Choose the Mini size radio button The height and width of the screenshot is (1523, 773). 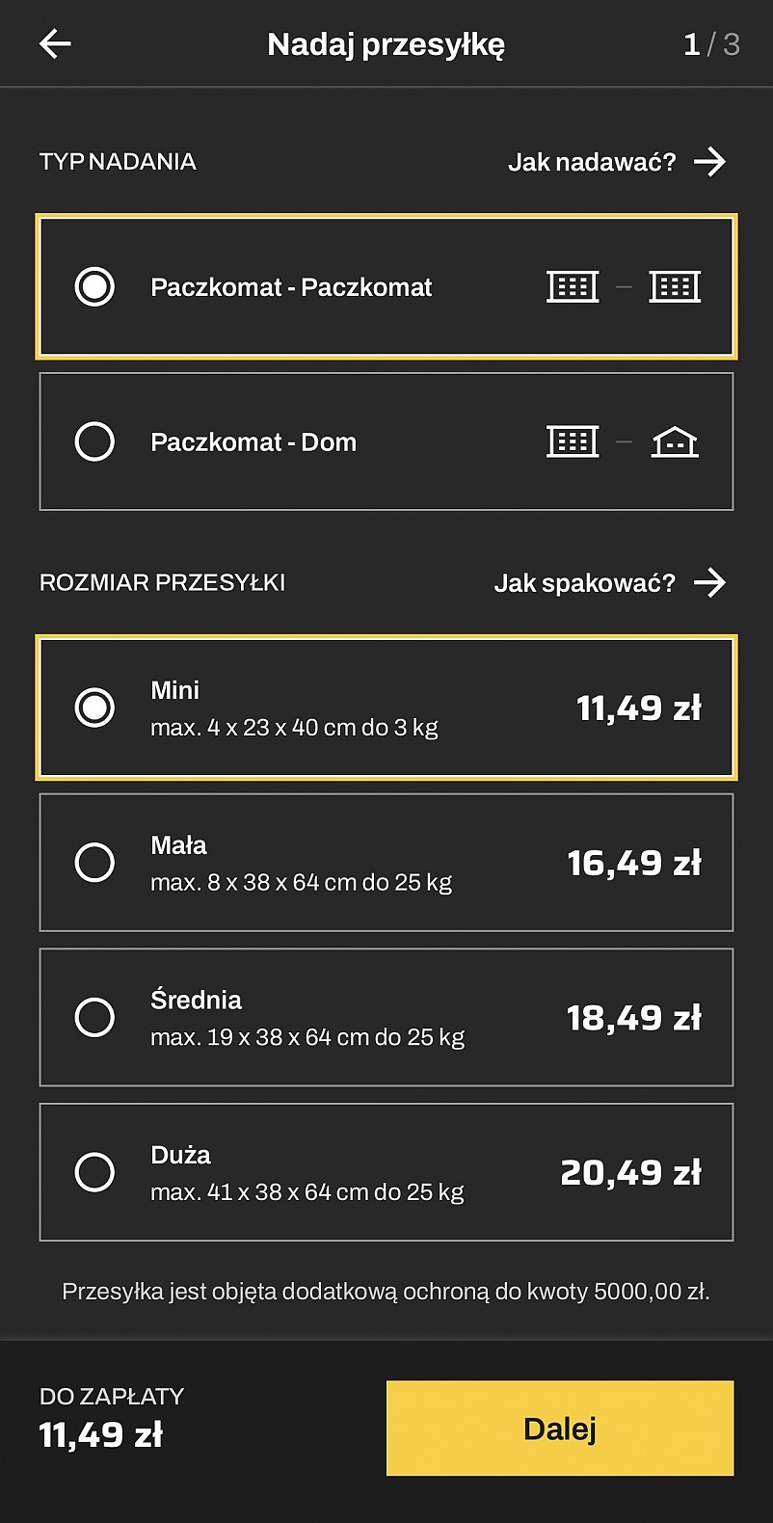coord(94,708)
